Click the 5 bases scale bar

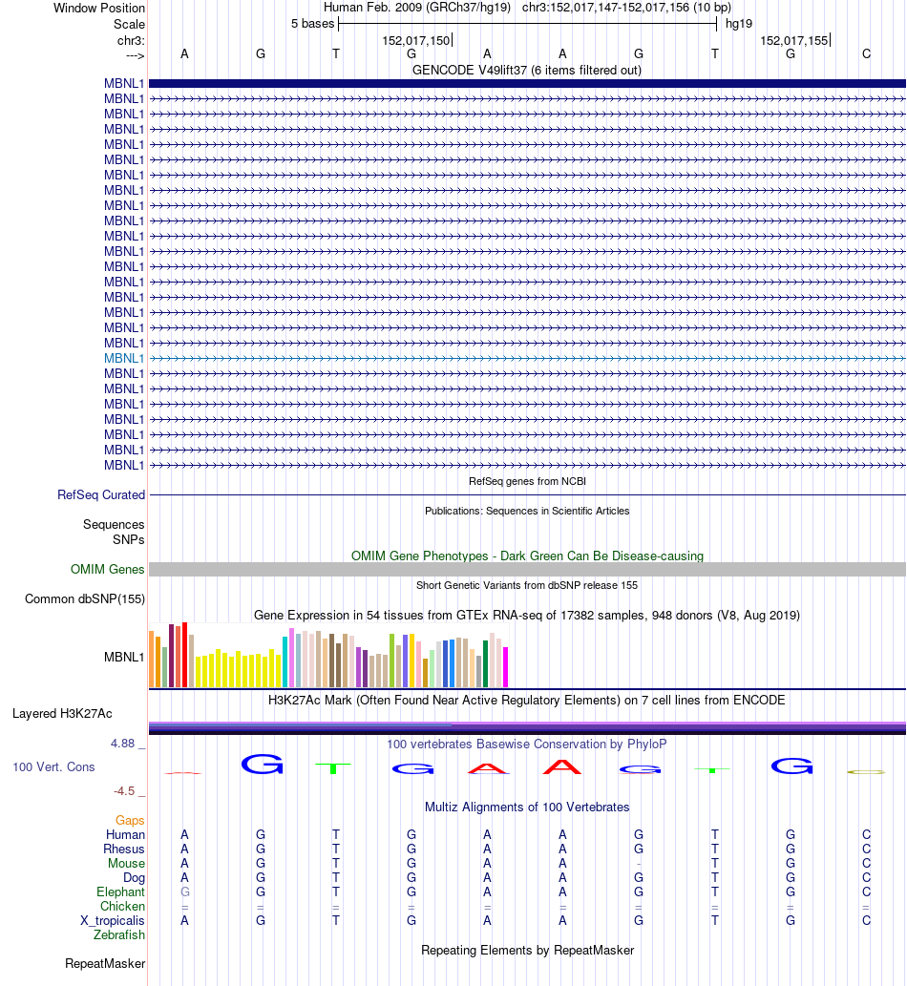click(527, 25)
